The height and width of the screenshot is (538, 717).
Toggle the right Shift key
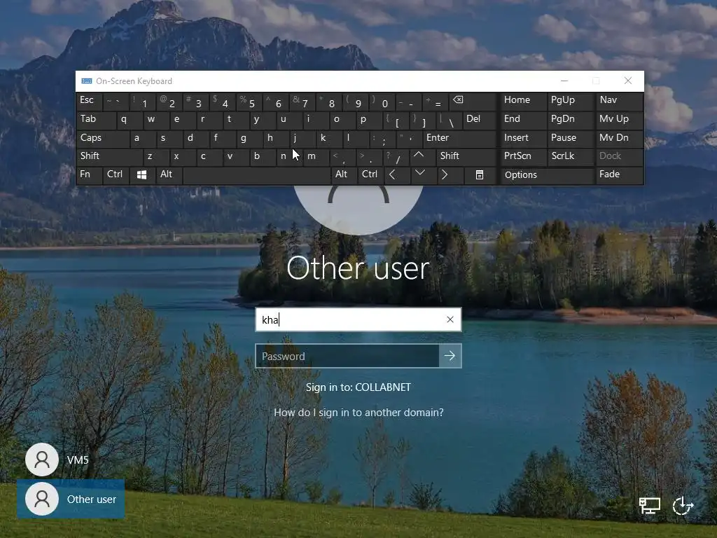pyautogui.click(x=466, y=156)
